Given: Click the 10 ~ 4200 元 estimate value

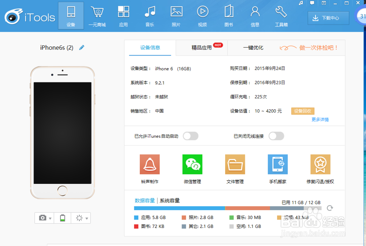Looking at the screenshot, I should pos(268,111).
